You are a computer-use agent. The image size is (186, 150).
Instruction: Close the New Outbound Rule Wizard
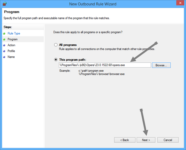coord(180,3)
